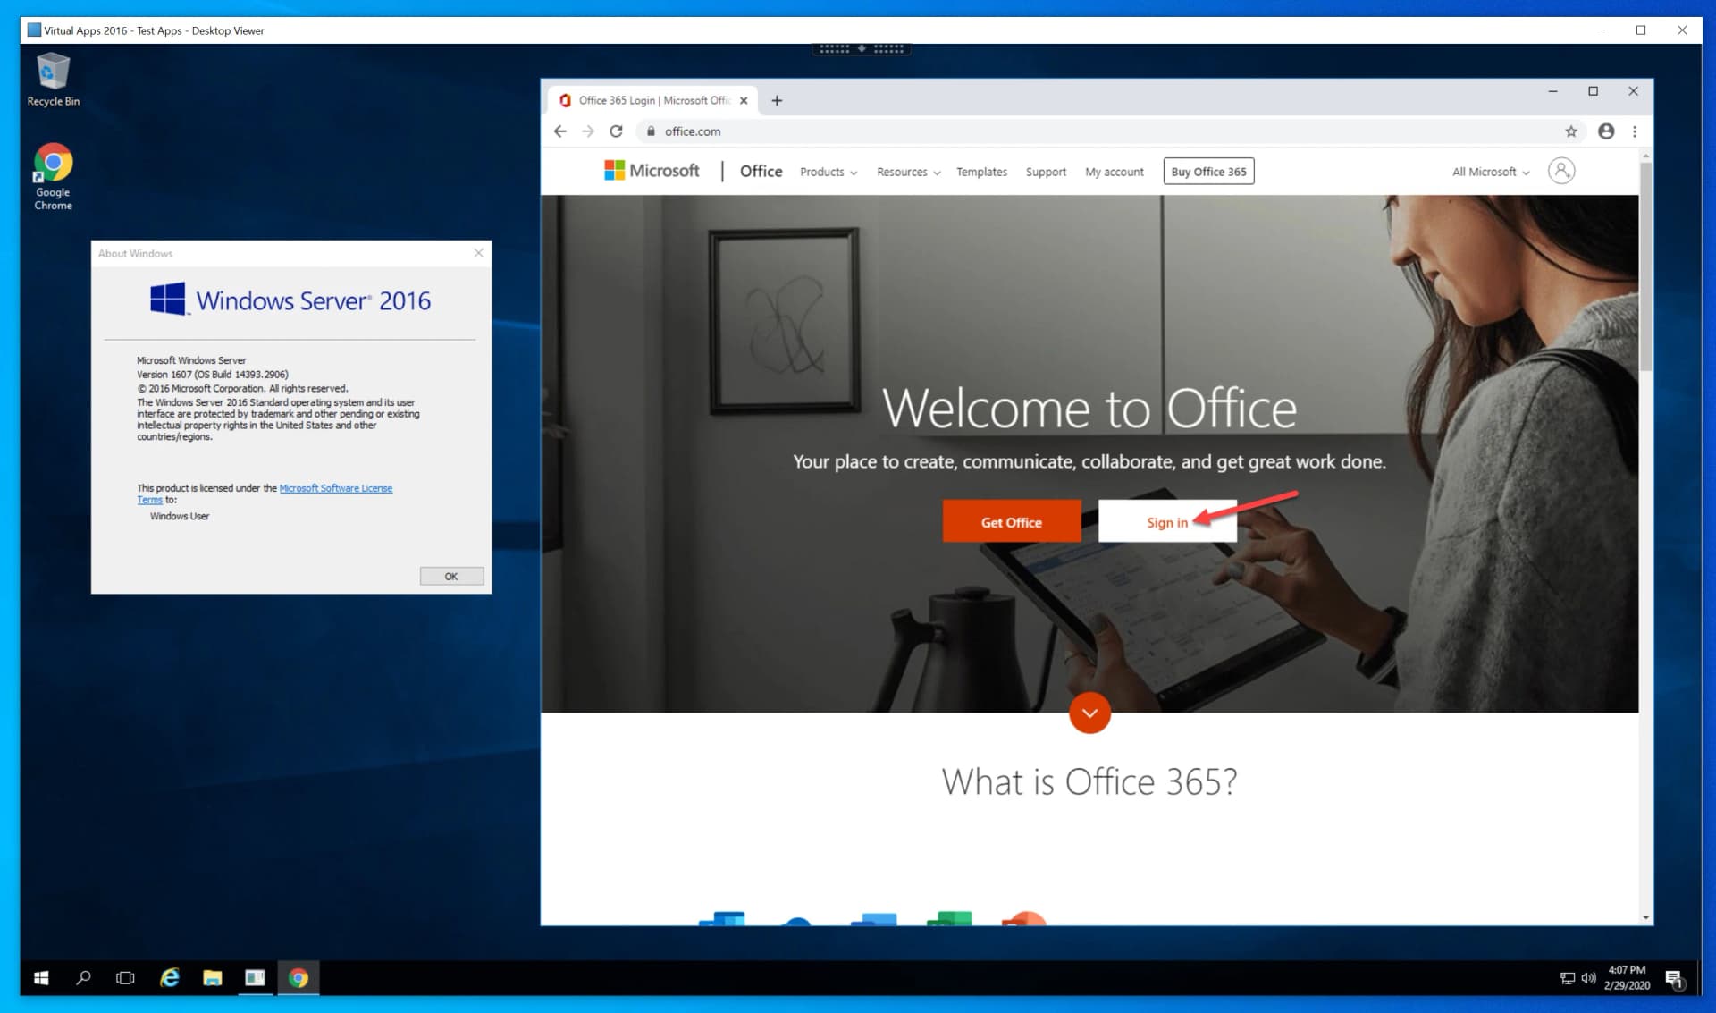
Task: Expand the Resources dropdown
Action: 908,172
